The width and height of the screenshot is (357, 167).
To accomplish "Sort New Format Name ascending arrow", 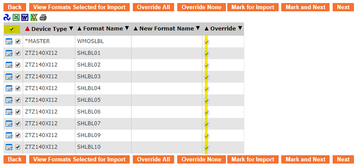I will [135, 29].
